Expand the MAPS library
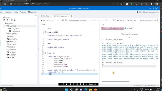162x91 pixels. (6, 36)
